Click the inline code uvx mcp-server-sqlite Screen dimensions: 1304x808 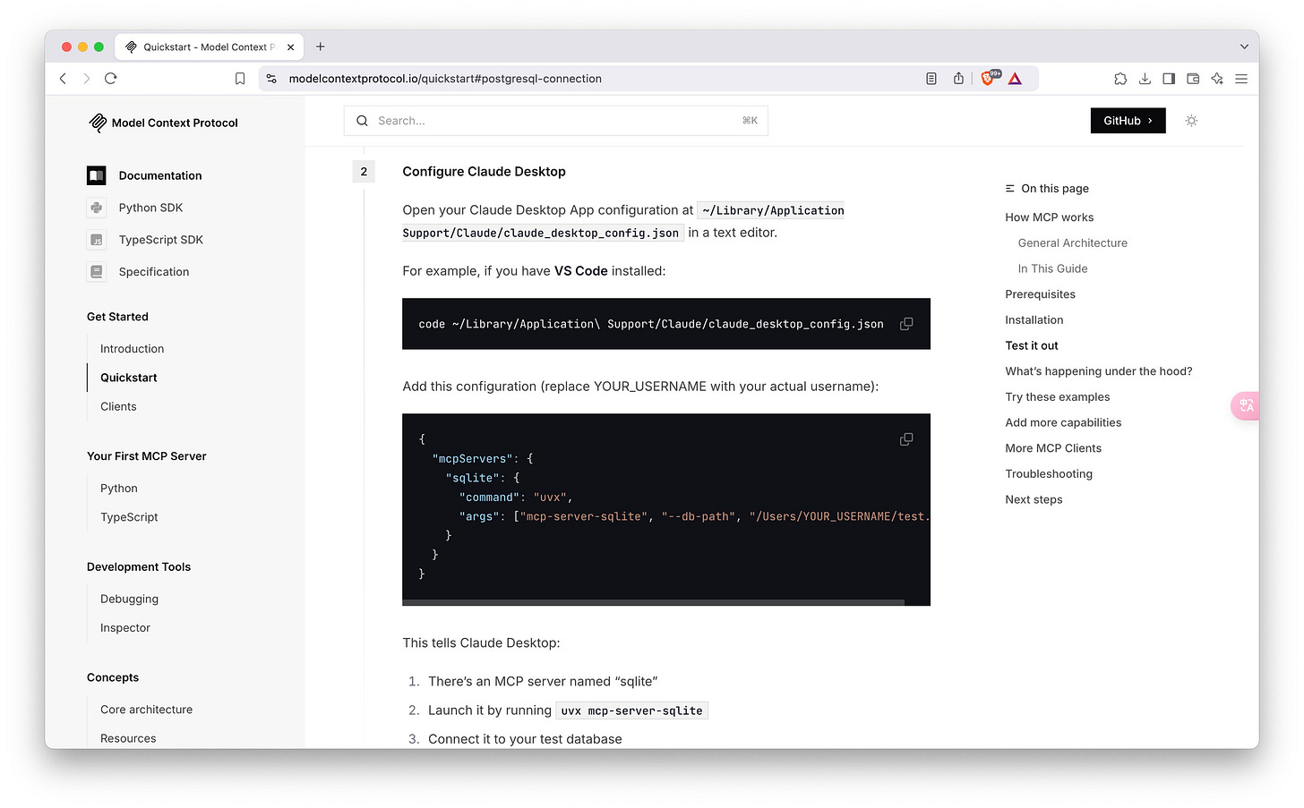click(x=631, y=710)
